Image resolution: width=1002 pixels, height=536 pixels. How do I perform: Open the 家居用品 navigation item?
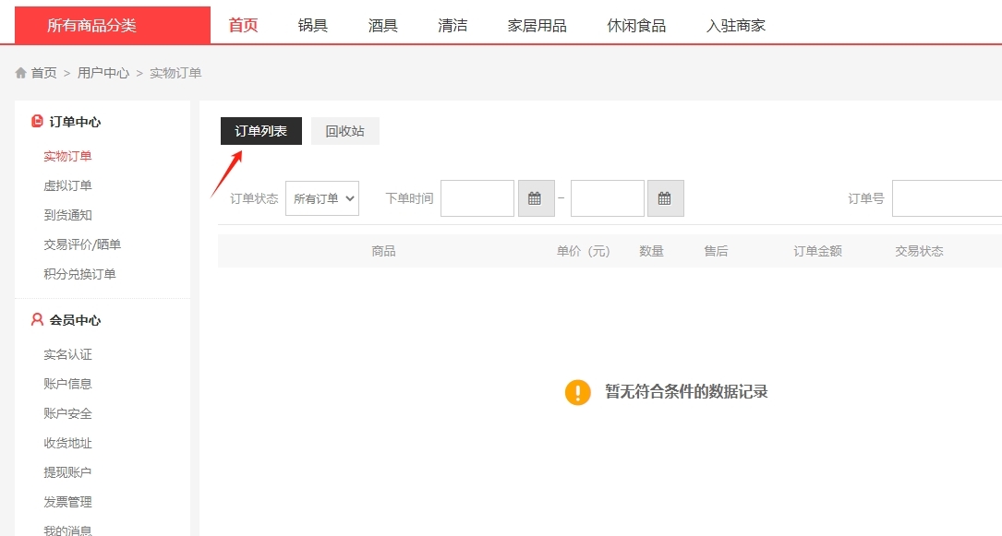[537, 26]
